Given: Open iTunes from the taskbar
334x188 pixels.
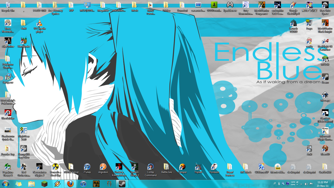Looking at the screenshot, I should 83,184.
